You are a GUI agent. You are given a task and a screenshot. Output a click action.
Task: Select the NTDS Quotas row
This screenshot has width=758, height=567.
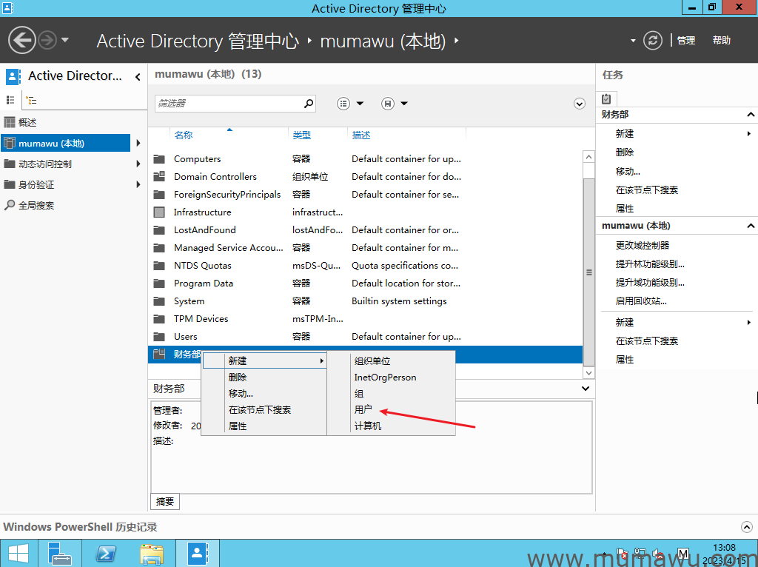(365, 266)
